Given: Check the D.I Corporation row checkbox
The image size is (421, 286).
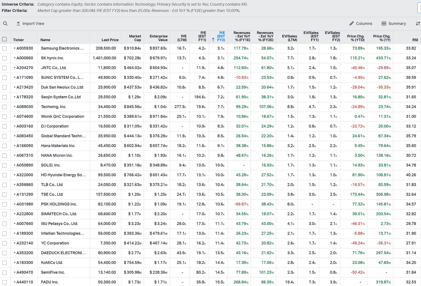Looking at the screenshot, I should tap(5, 126).
